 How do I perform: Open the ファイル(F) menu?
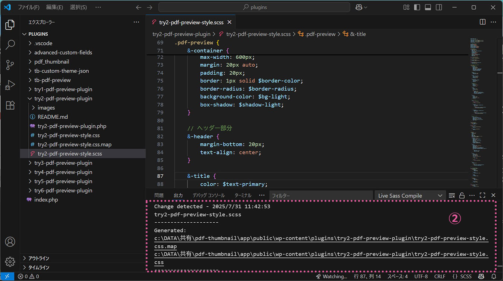(29, 7)
